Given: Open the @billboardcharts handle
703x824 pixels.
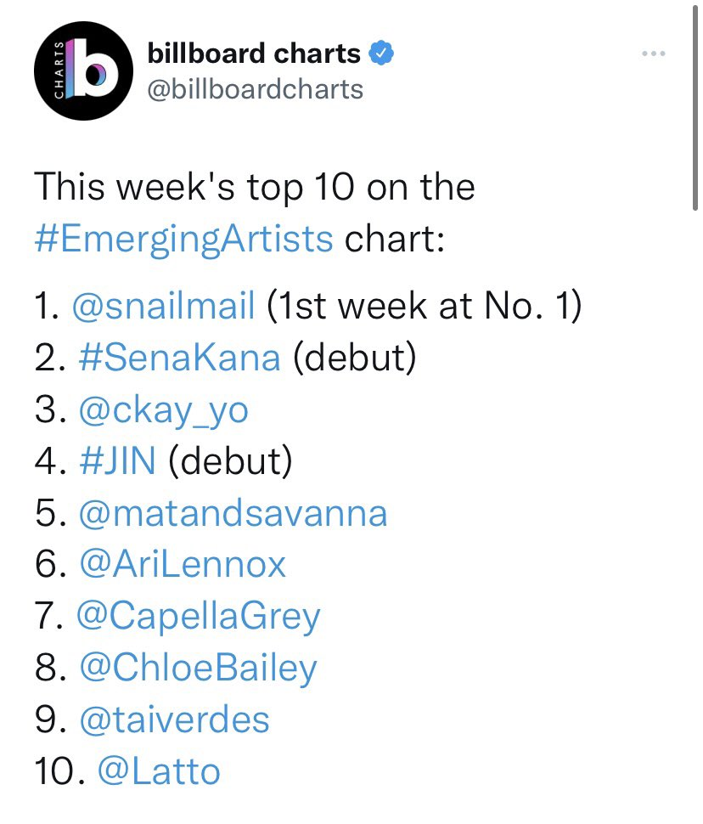Looking at the screenshot, I should (255, 89).
